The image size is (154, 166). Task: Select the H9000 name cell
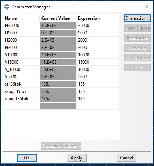22,33
